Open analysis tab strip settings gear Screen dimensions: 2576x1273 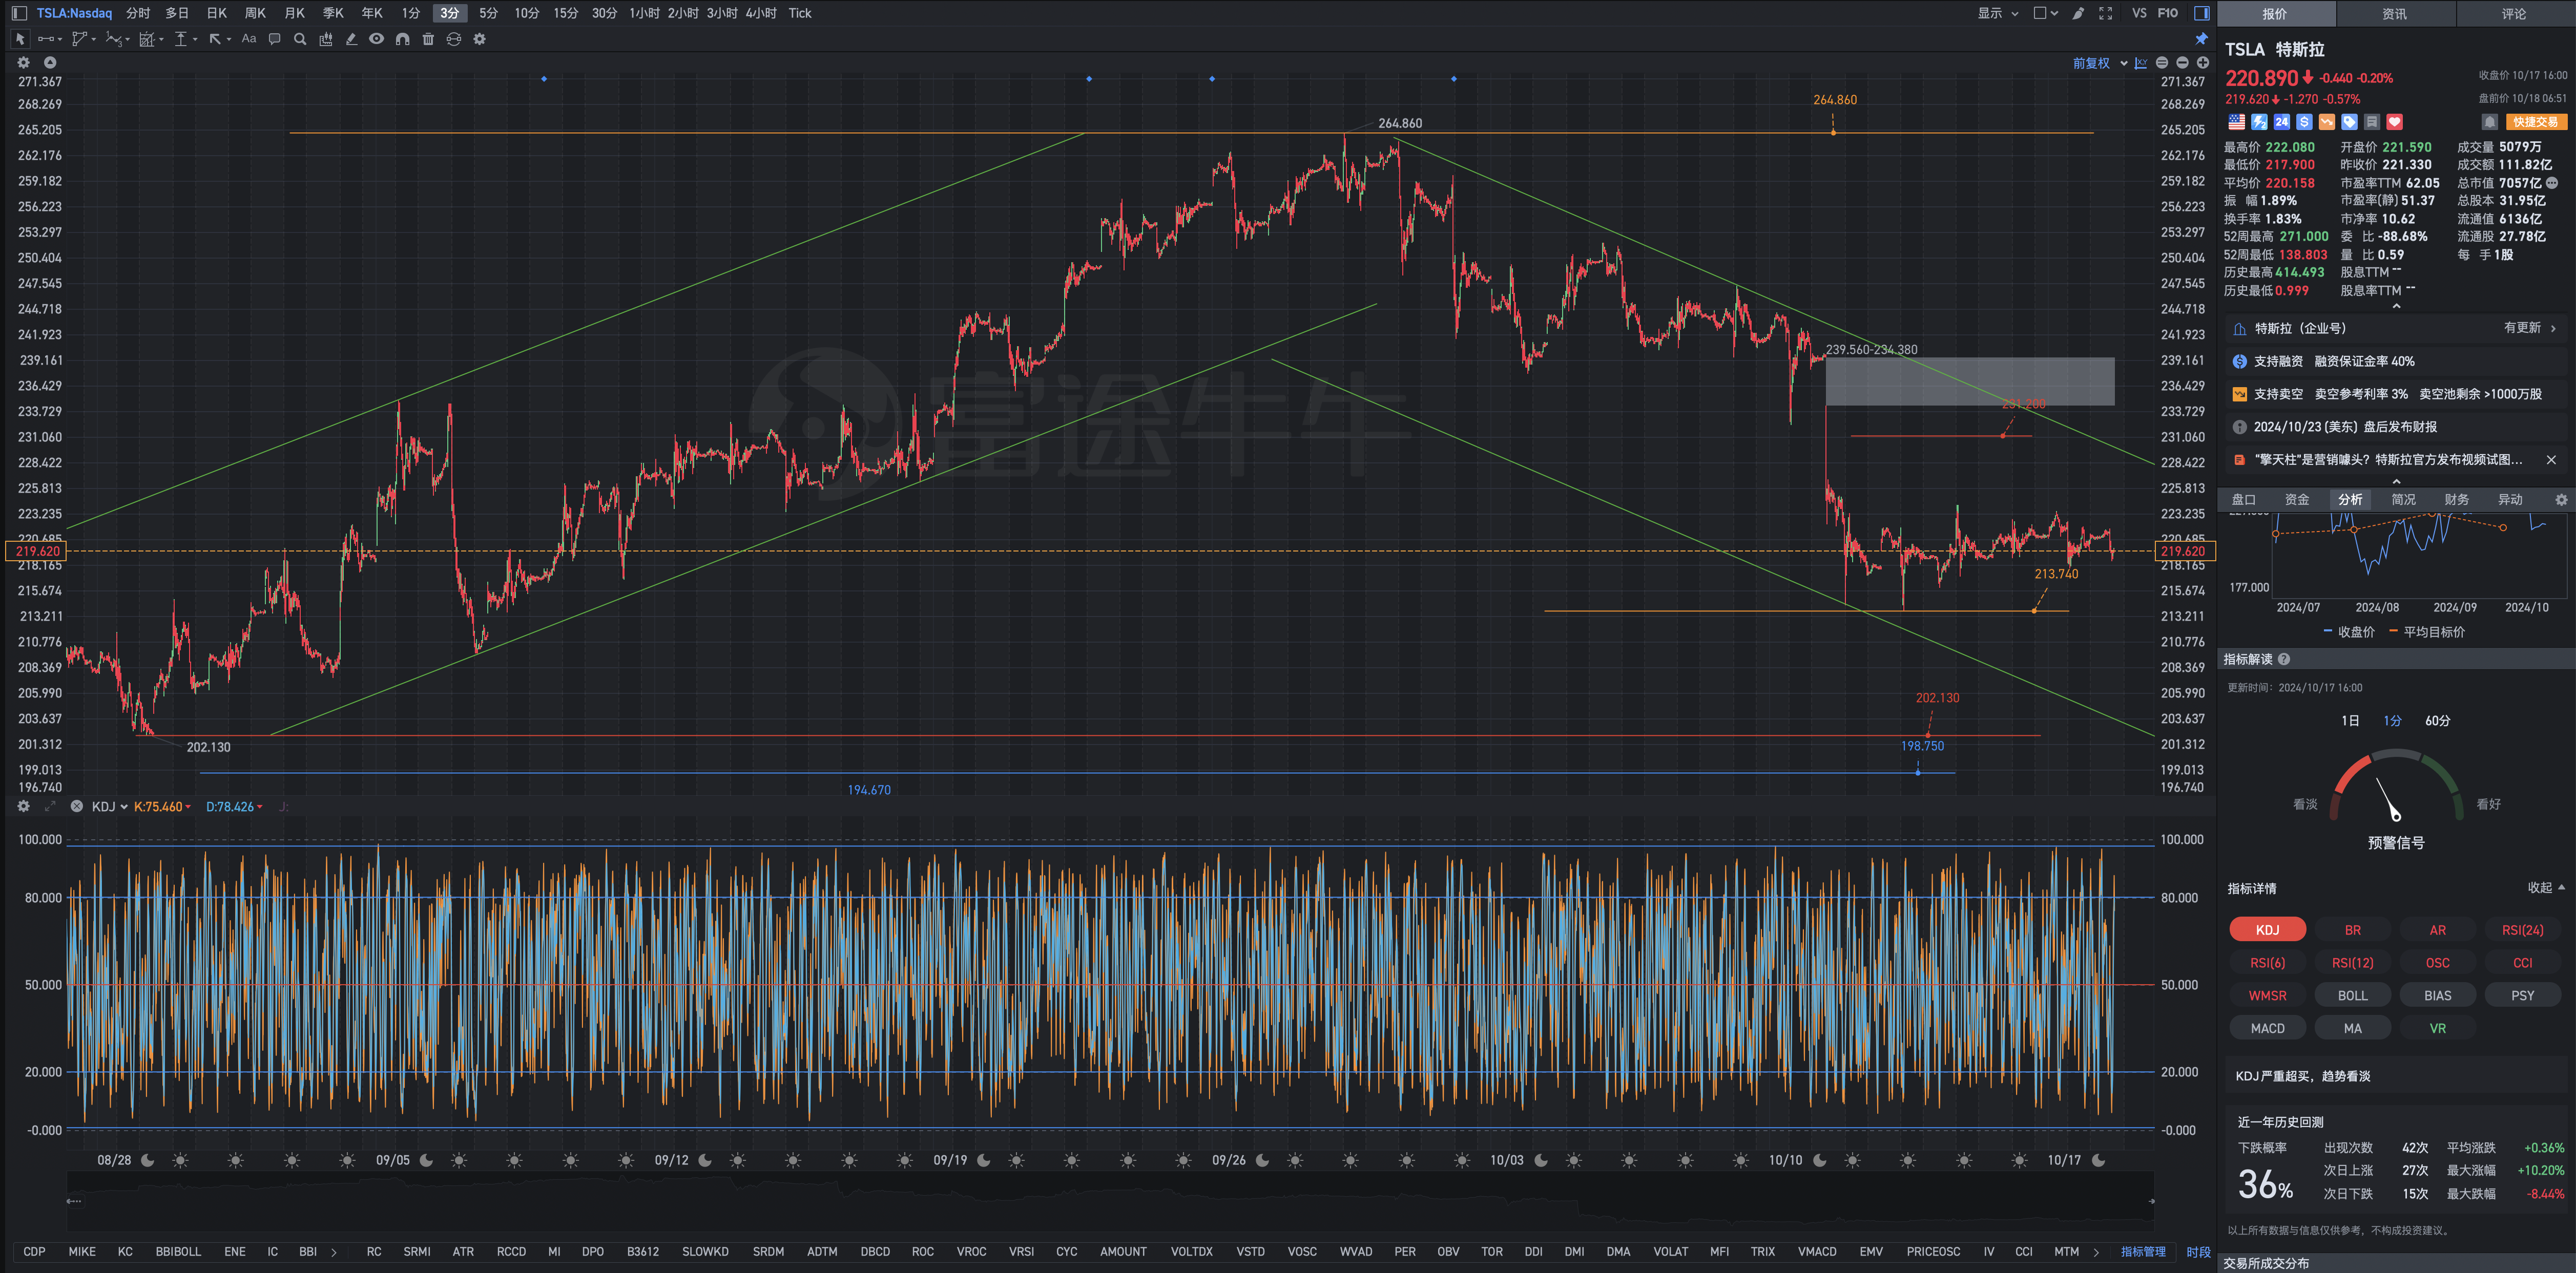click(x=2561, y=500)
